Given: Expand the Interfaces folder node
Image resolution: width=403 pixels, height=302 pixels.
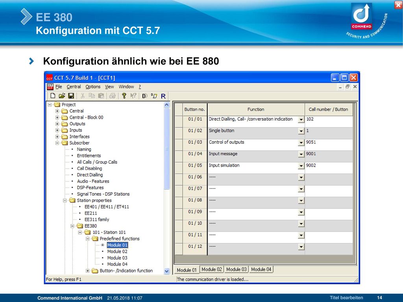Looking at the screenshot, I should (x=57, y=136).
